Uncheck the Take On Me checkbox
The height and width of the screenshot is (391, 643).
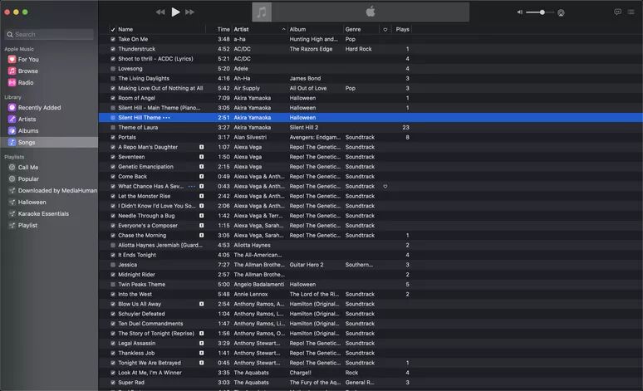(113, 39)
